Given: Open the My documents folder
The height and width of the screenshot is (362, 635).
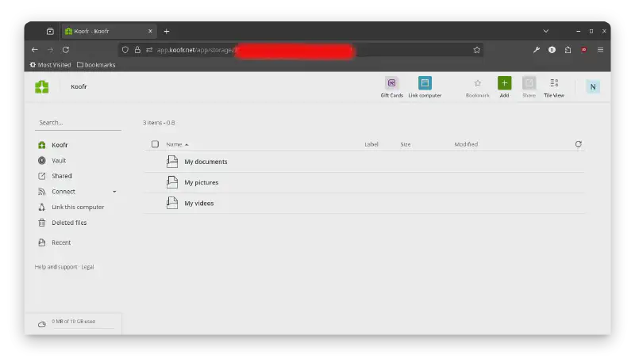Looking at the screenshot, I should (x=206, y=162).
